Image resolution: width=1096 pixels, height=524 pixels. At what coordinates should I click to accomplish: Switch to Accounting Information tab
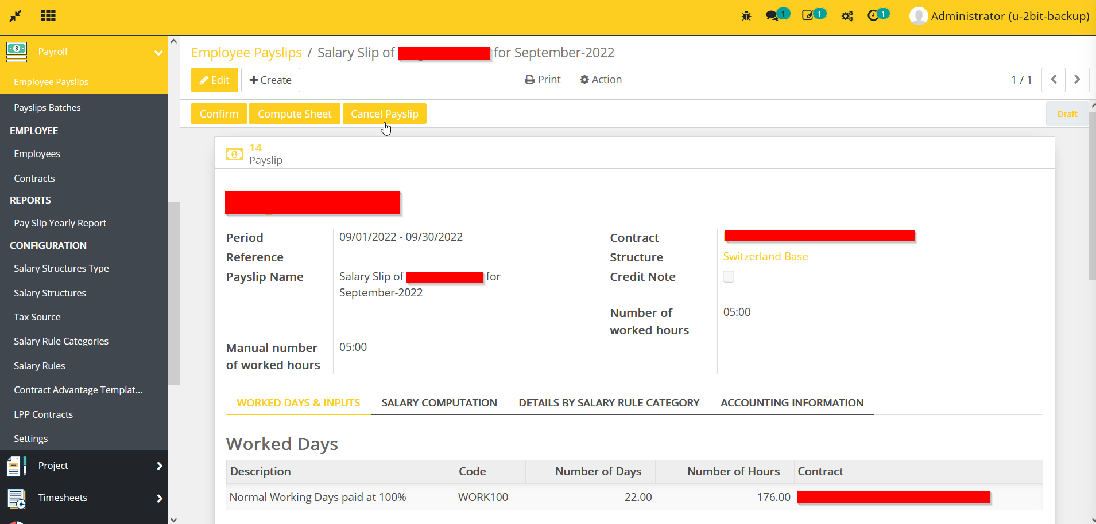(792, 403)
